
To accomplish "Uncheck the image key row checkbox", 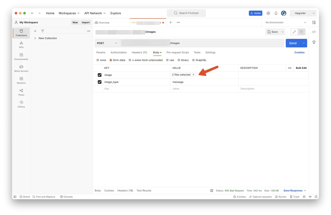I will coord(100,75).
